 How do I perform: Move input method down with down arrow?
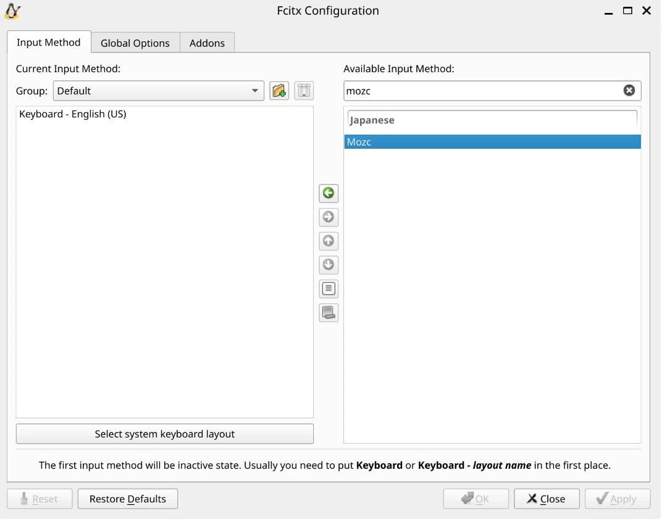click(329, 265)
